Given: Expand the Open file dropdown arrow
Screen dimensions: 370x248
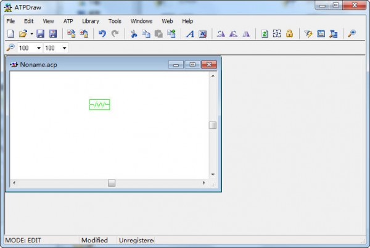Looking at the screenshot, I should 31,34.
